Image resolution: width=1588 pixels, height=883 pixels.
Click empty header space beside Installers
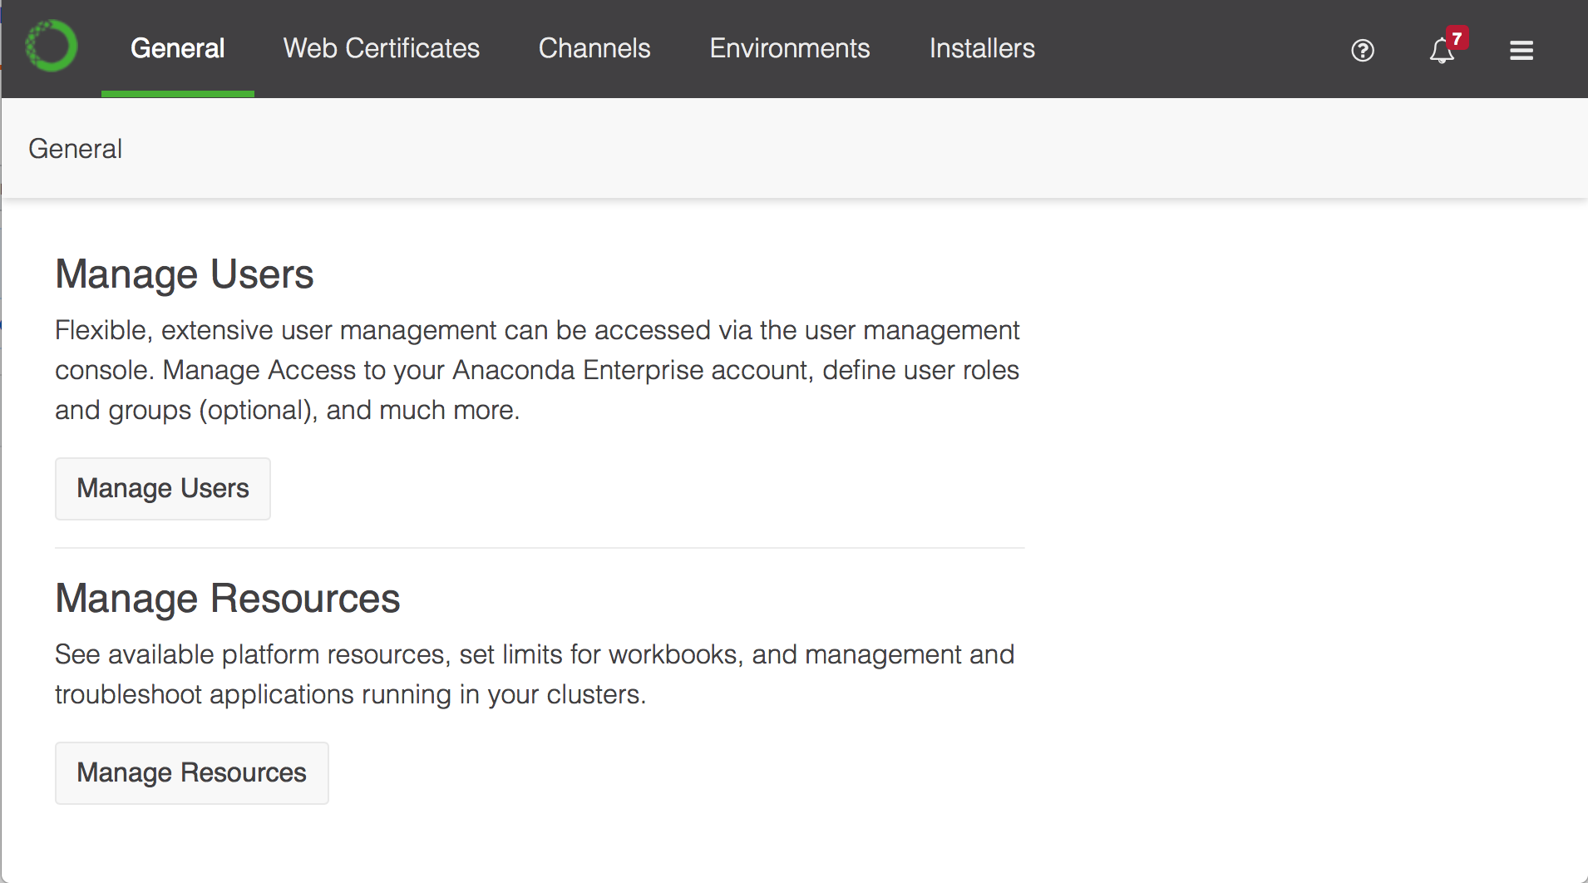[x=1189, y=48]
